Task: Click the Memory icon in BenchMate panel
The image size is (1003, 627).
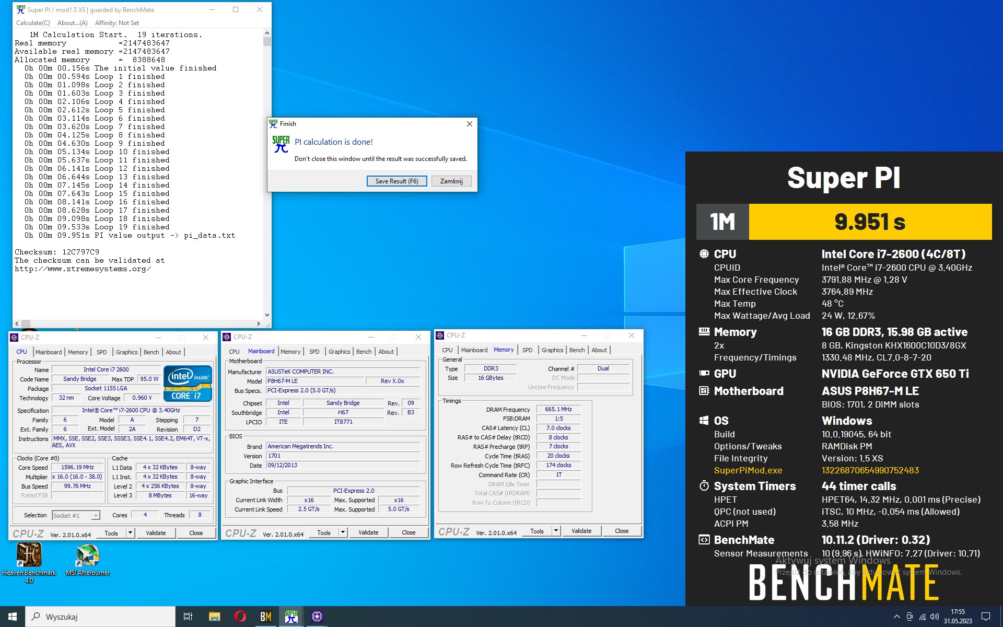Action: 704,332
